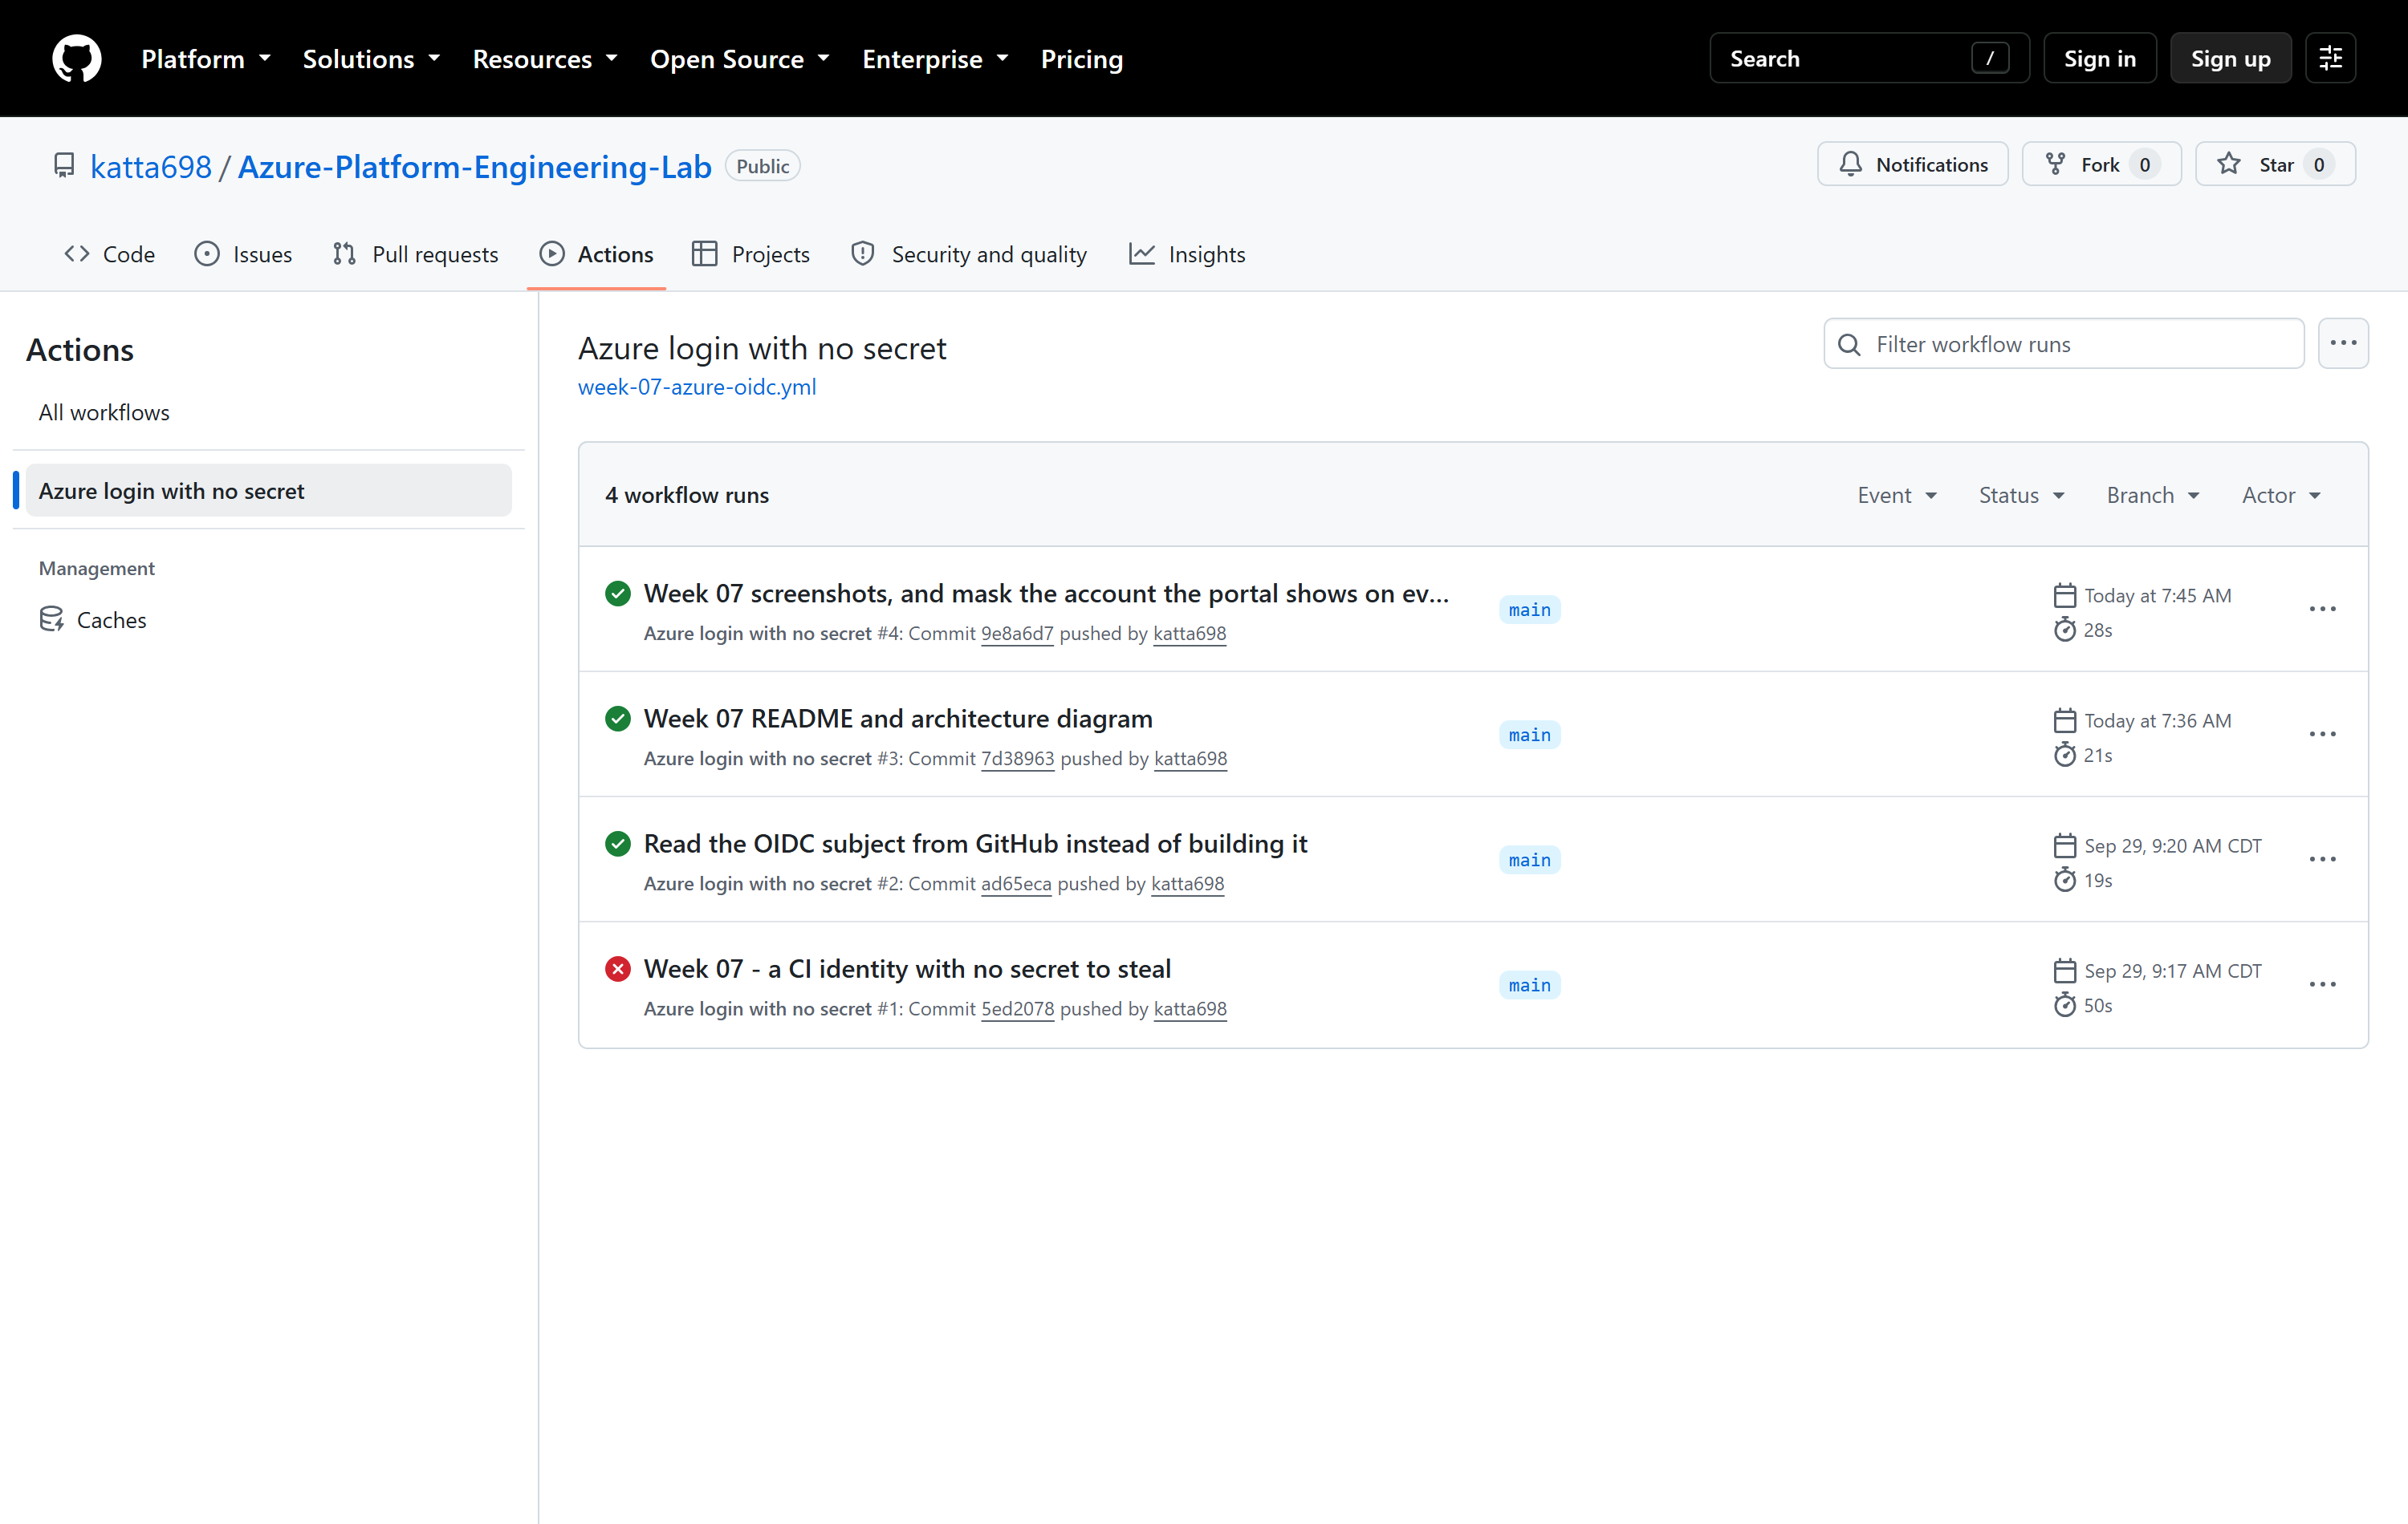Viewport: 2408px width, 1524px height.
Task: Select All workflows in the sidebar
Action: pyautogui.click(x=268, y=413)
